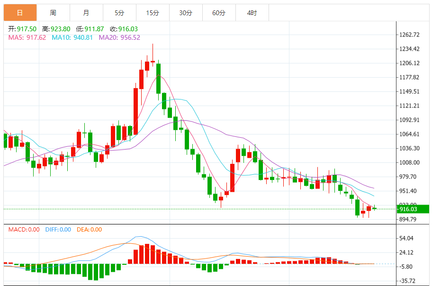Click the -35.72 MACD axis label
Image resolution: width=432 pixels, height=286 pixels.
tap(407, 281)
